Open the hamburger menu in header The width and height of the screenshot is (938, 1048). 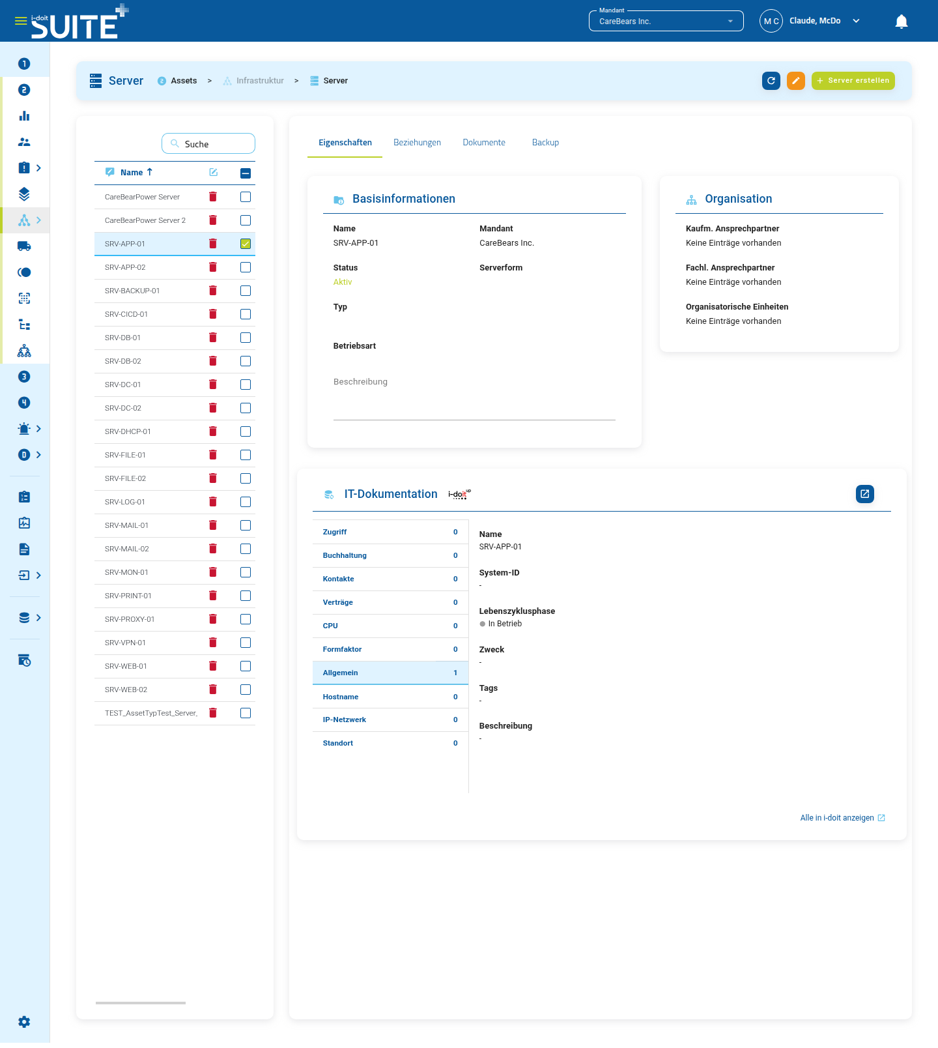click(x=21, y=21)
